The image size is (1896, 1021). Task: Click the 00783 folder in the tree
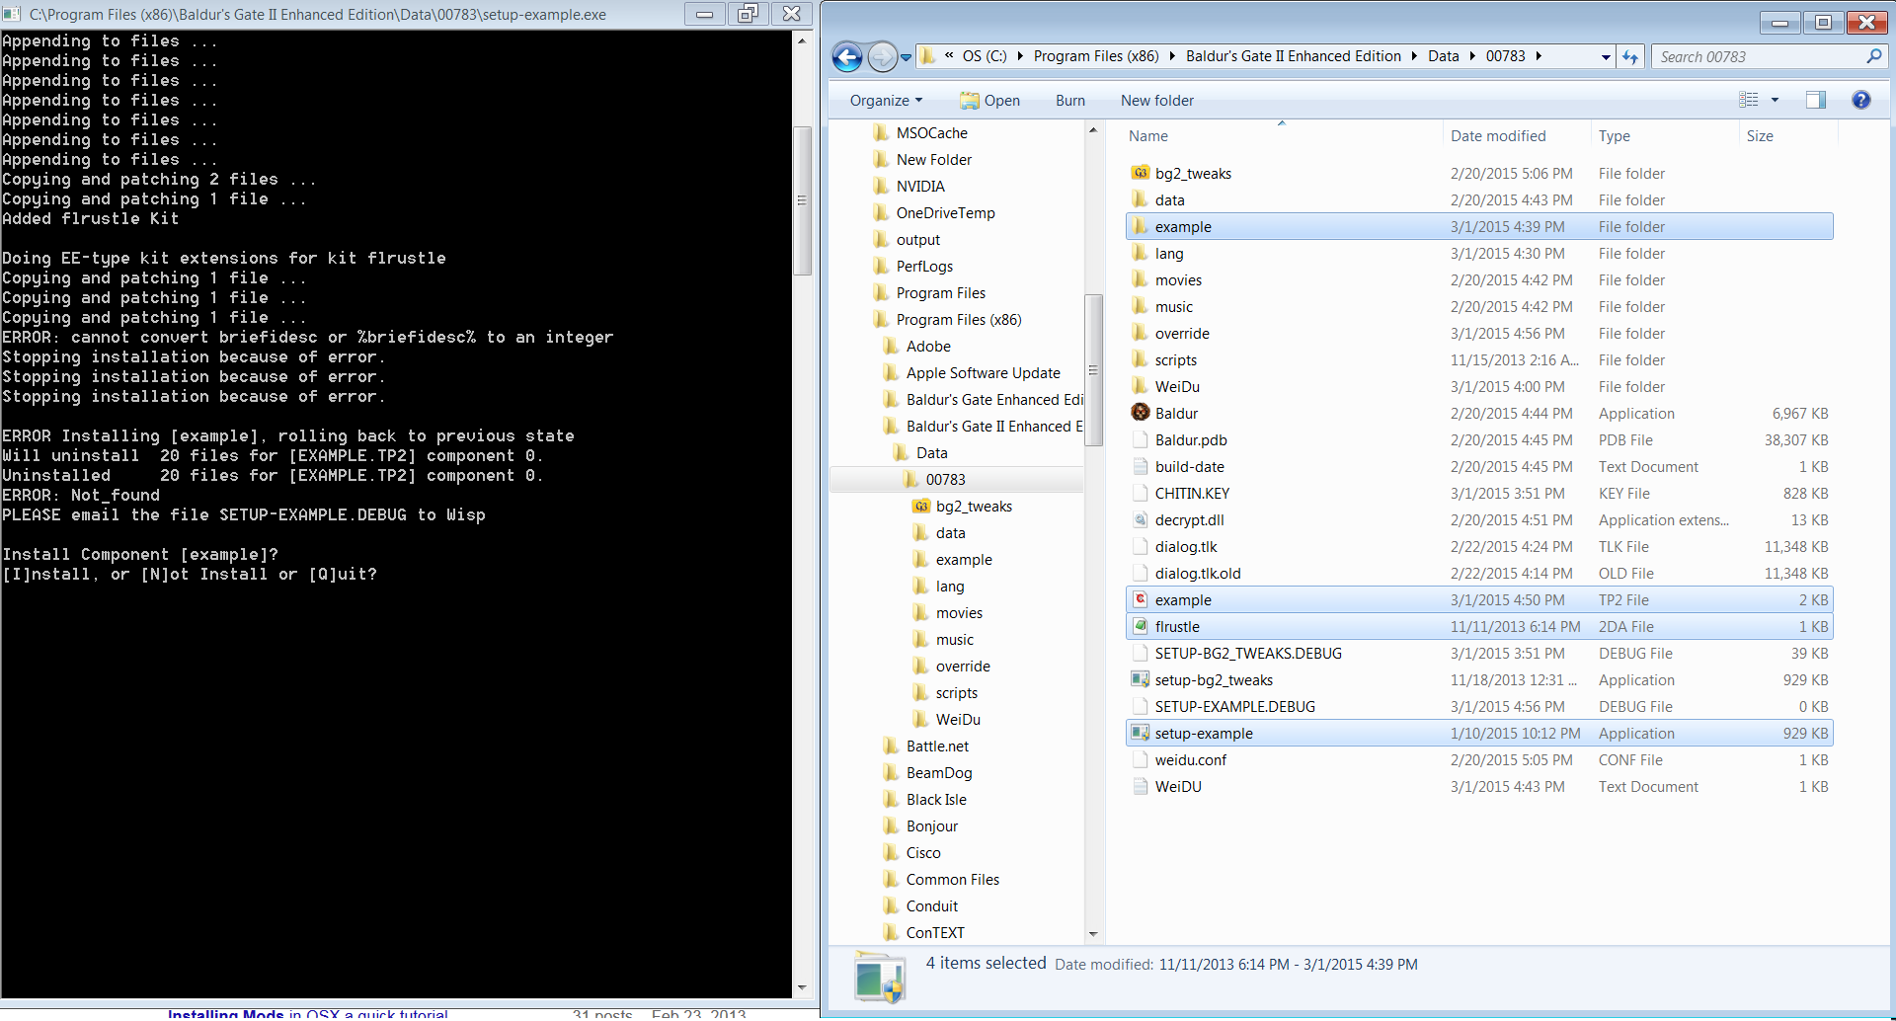[x=945, y=480]
